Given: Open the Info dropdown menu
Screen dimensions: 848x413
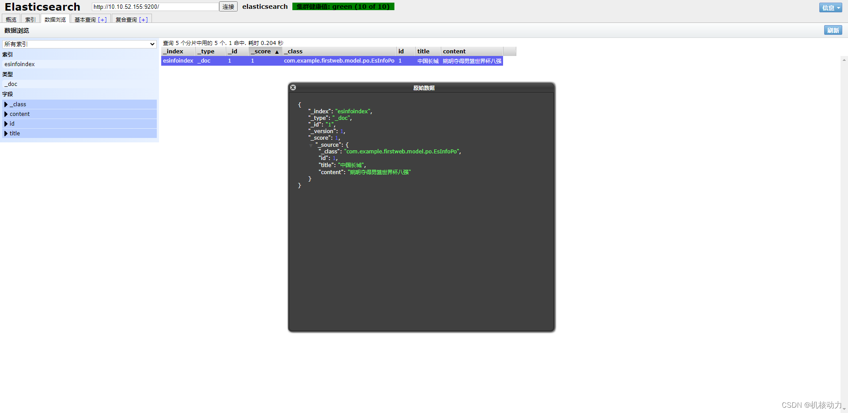Looking at the screenshot, I should tap(831, 7).
